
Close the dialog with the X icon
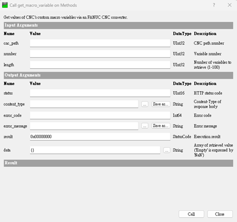(229, 5)
